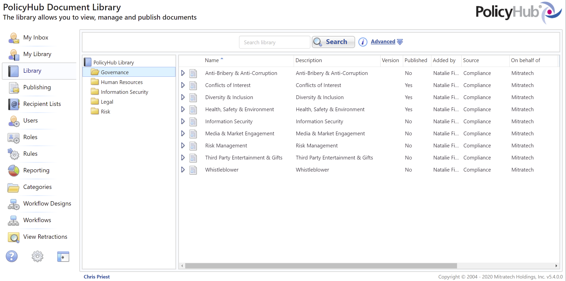566x281 pixels.
Task: Click the Search button
Action: [x=333, y=42]
